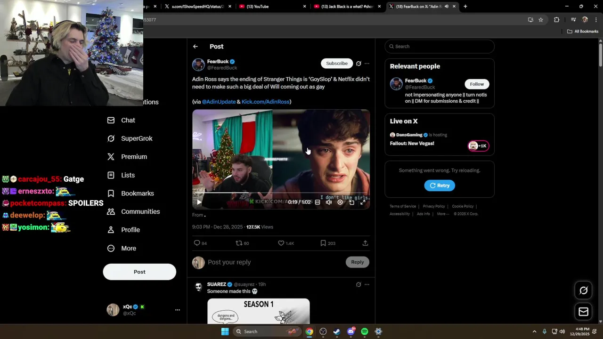Open Spotify from the taskbar

click(x=365, y=331)
